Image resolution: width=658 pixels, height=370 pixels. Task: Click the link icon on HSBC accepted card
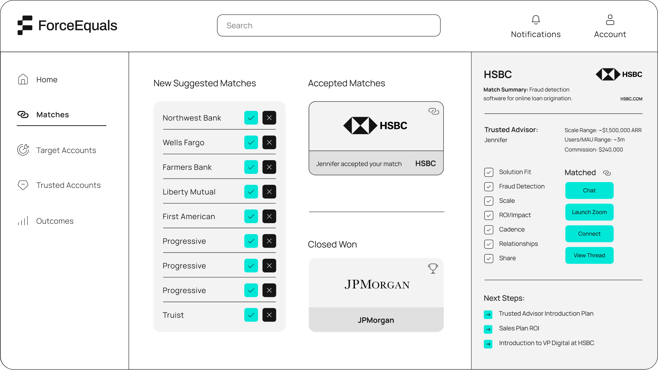pos(434,111)
